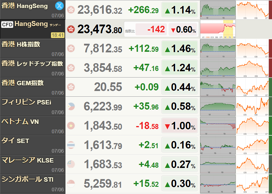Click the H株指数 orange multi-day chart
The width and height of the screenshot is (272, 194).
coord(253,48)
